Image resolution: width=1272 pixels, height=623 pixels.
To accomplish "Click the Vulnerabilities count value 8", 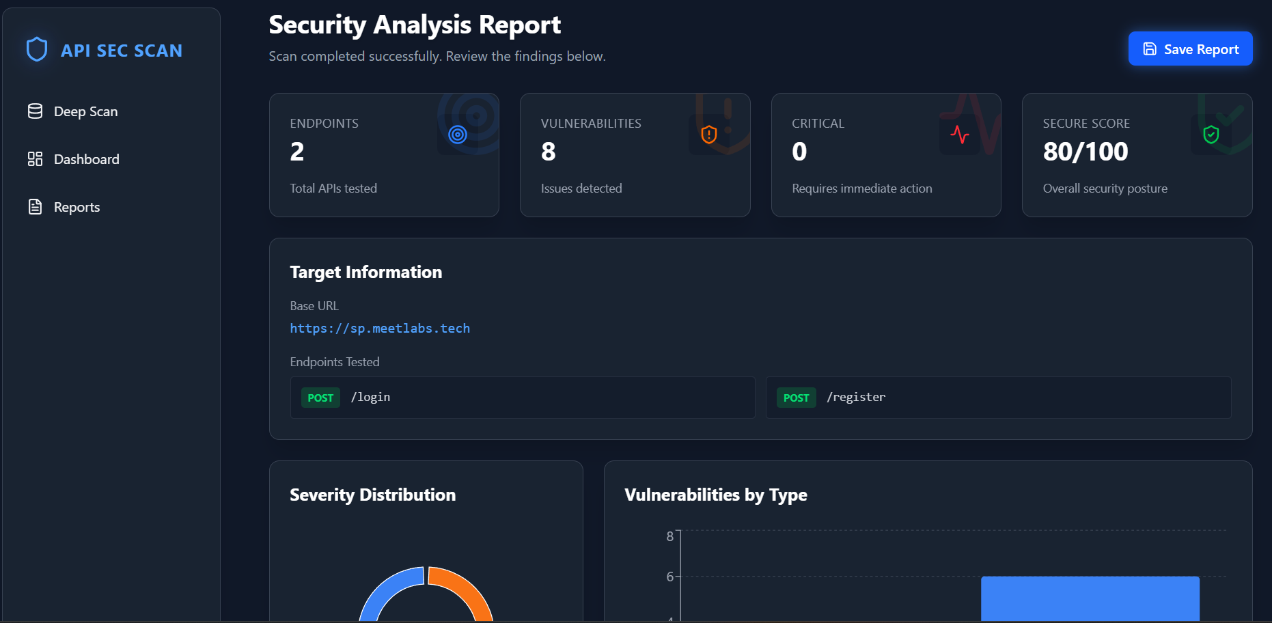I will [x=549, y=152].
